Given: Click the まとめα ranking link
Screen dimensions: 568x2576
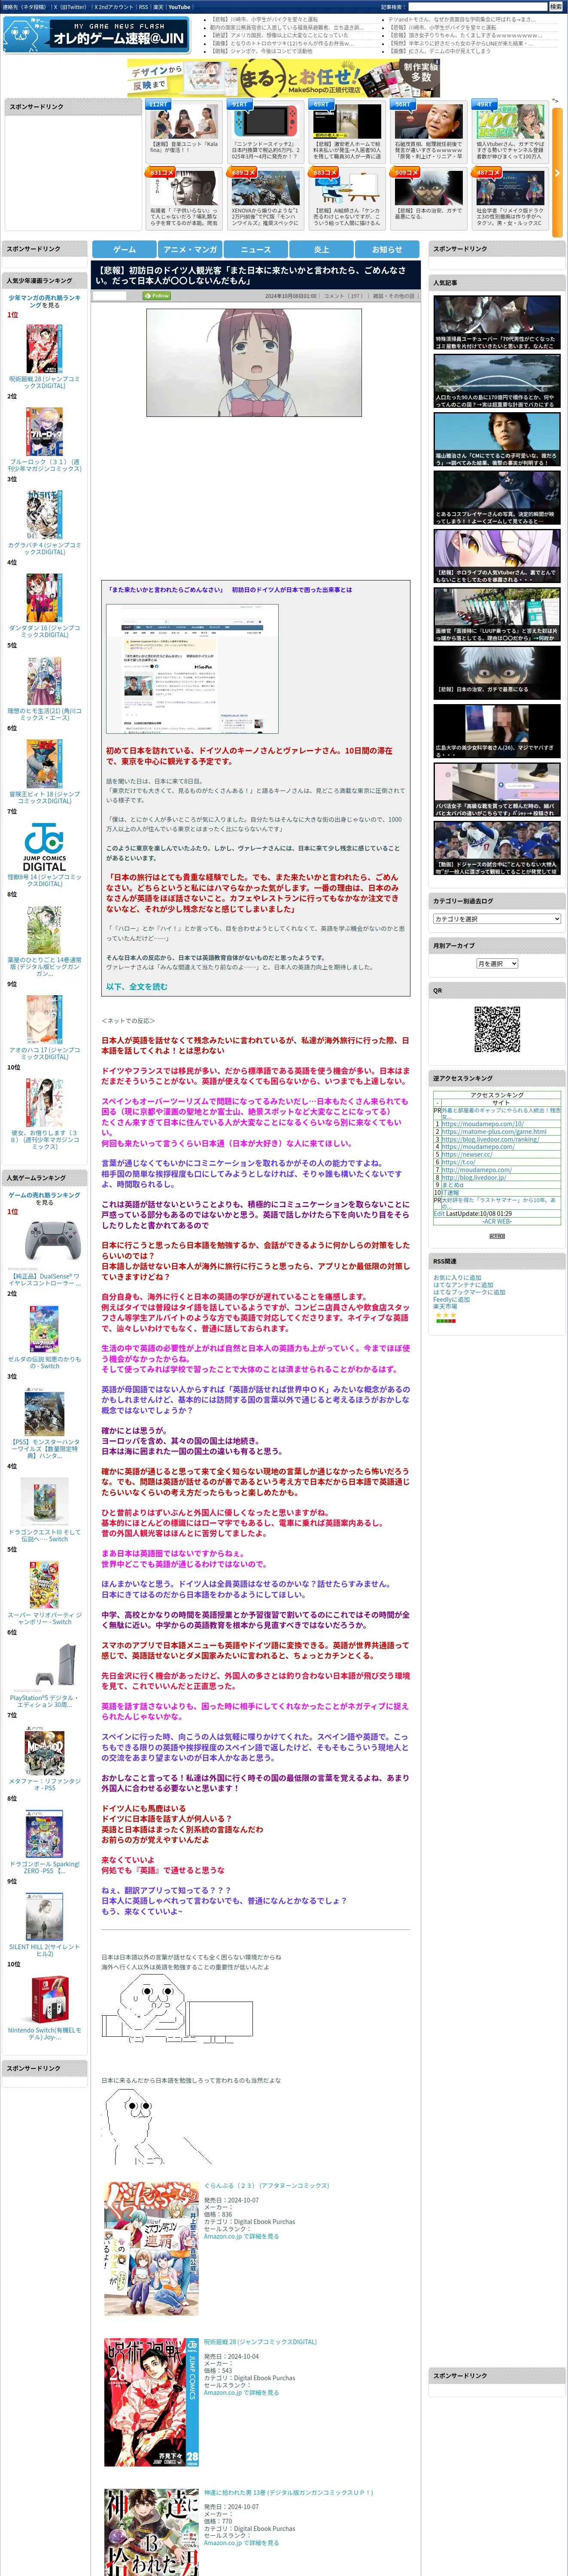Looking at the screenshot, I should (452, 1185).
